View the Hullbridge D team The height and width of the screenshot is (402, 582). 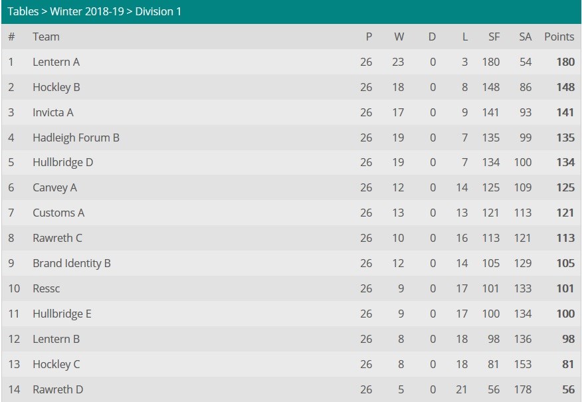pyautogui.click(x=62, y=163)
